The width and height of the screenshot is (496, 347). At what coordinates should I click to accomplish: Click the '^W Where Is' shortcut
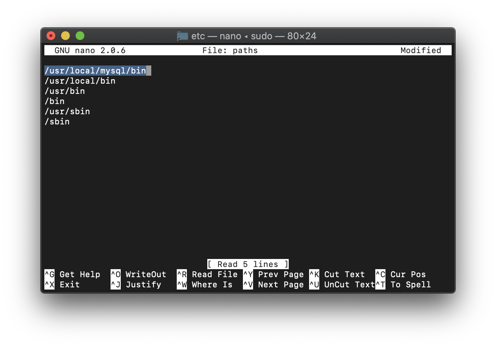(205, 284)
